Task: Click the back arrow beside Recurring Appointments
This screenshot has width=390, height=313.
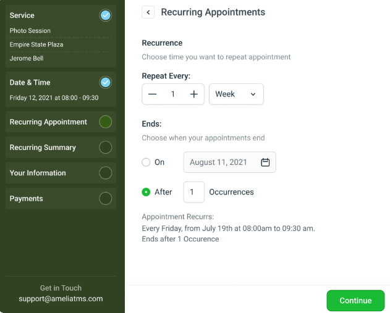Action: tap(148, 12)
